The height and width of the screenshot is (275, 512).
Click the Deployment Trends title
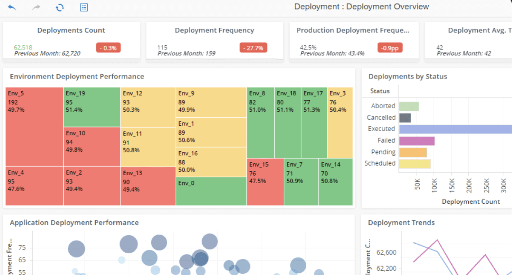401,223
